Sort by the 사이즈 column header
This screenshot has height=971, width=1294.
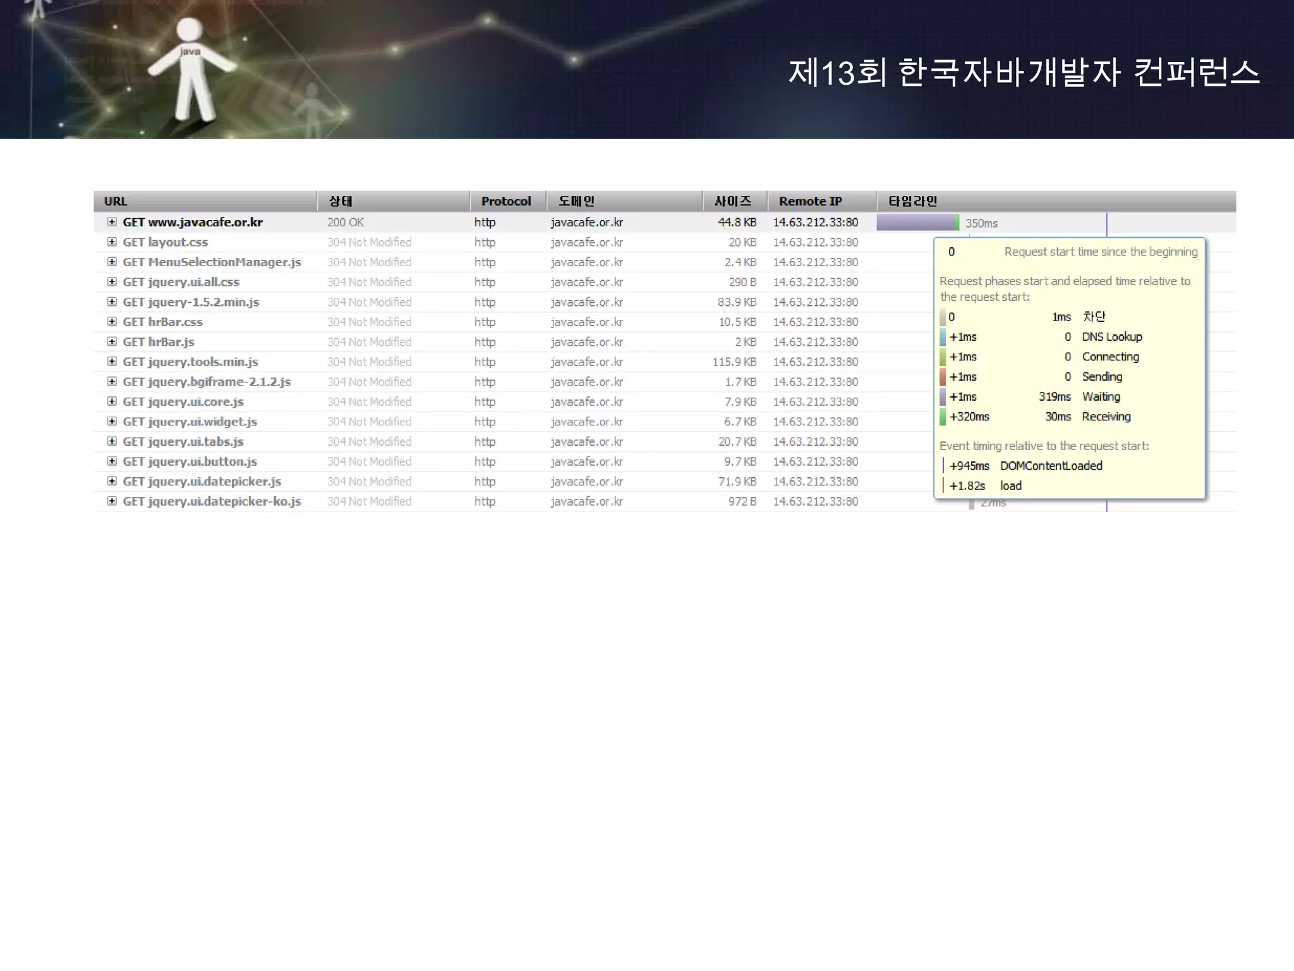tap(735, 201)
